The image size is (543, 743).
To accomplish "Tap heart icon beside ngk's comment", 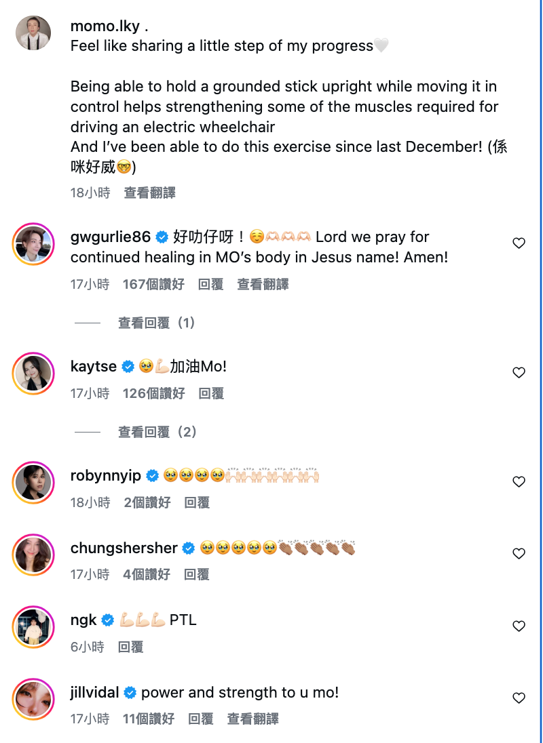I will [519, 626].
